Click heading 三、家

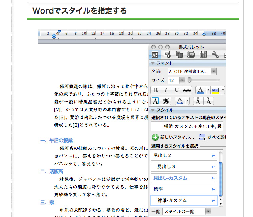click(47, 202)
